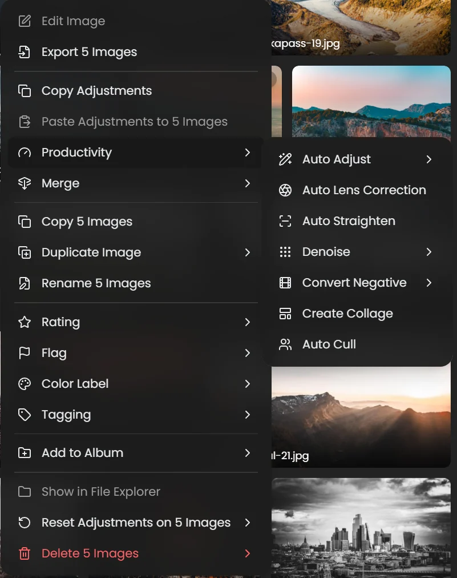Click the Auto Straighten frame icon
457x578 pixels.
(285, 221)
